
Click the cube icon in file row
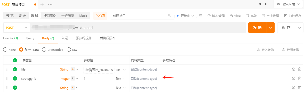pos(293,69)
